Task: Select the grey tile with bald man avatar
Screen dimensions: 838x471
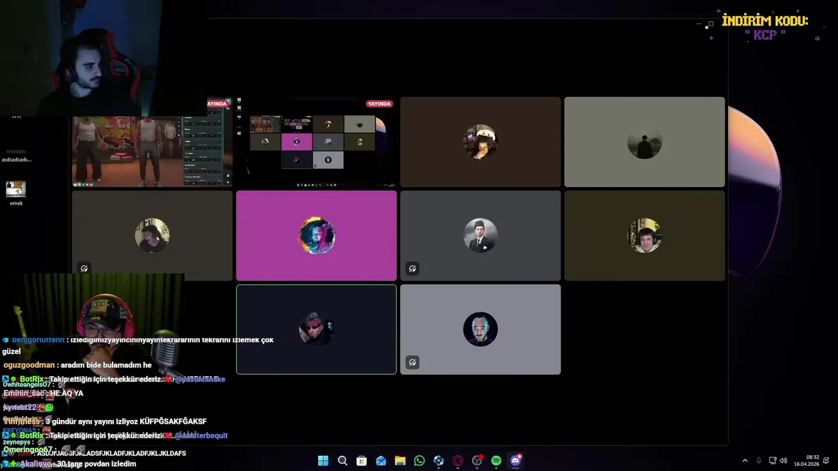Action: [481, 329]
